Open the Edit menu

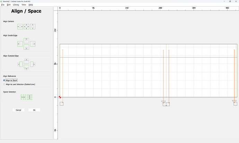tap(9, 5)
